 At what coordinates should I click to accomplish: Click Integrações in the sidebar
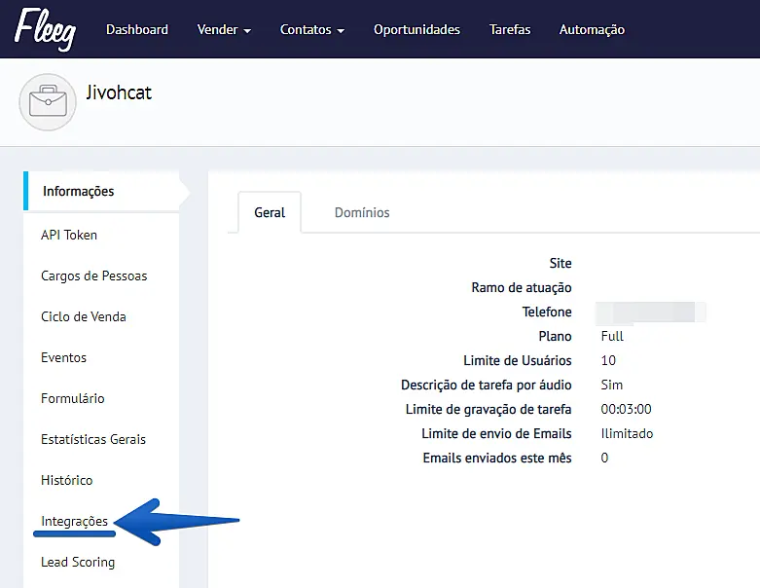click(x=75, y=521)
